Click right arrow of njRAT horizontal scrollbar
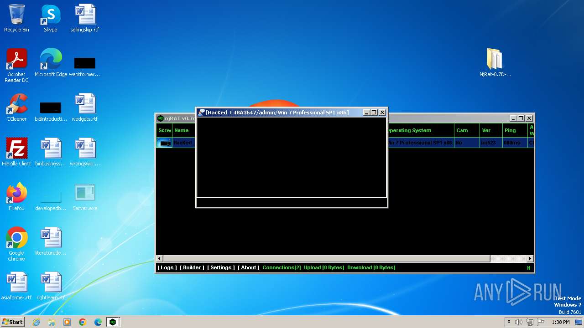The image size is (584, 328). click(x=530, y=259)
